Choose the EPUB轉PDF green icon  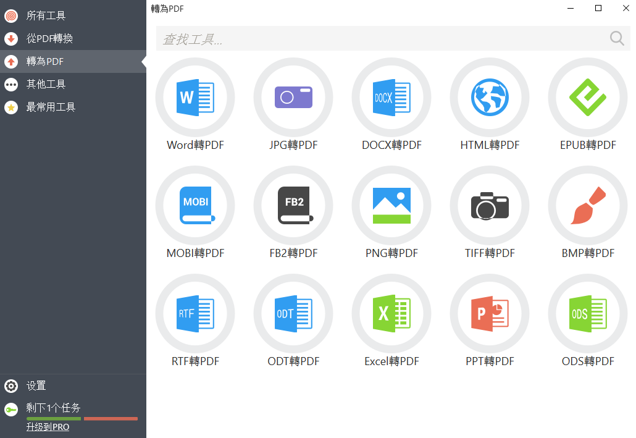point(588,98)
